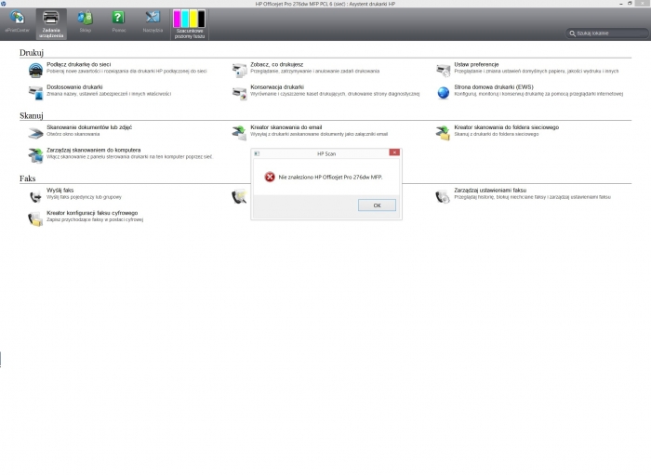Click the fax icon partly hidden by dialog
This screenshot has height=475, width=651.
[x=240, y=196]
